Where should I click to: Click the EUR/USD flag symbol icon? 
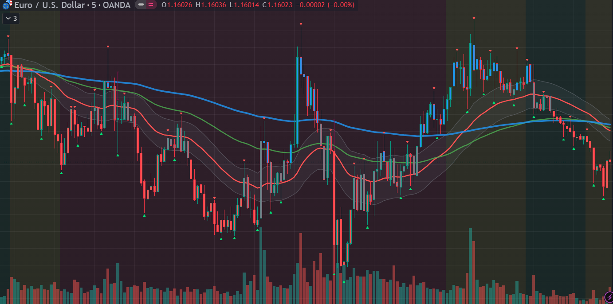point(7,5)
